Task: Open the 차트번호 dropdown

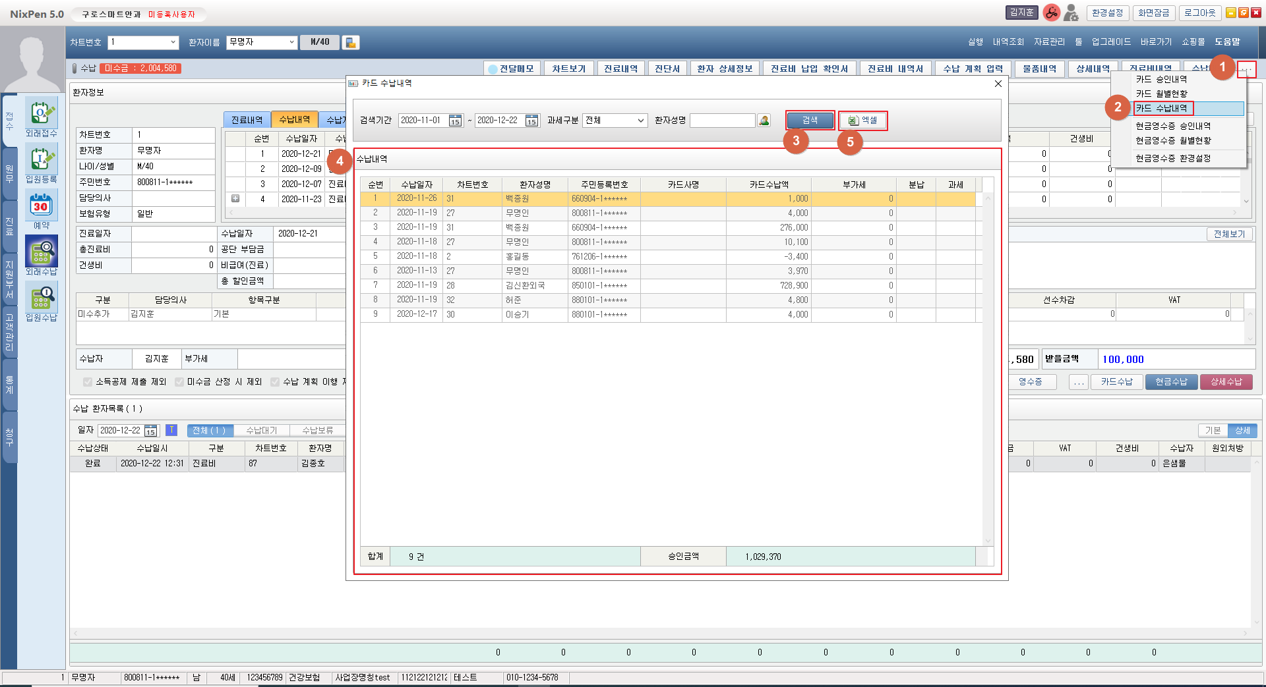Action: 173,42
